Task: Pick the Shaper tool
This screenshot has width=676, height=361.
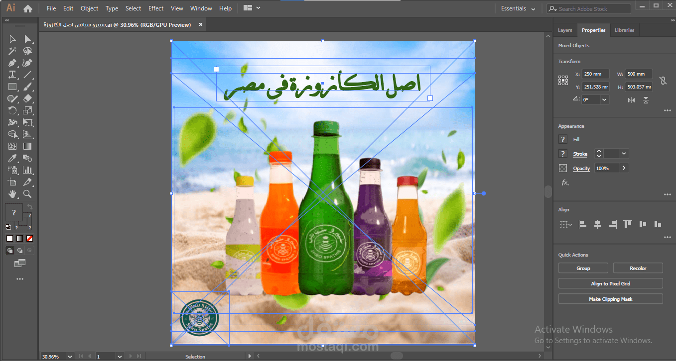Action: pos(12,98)
